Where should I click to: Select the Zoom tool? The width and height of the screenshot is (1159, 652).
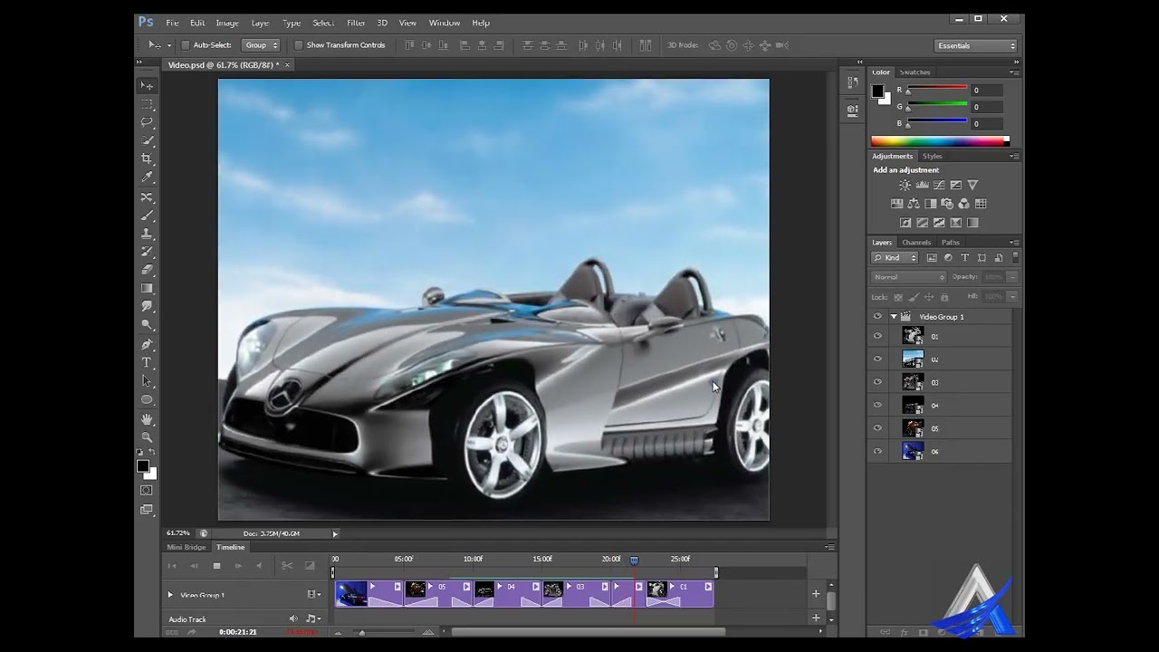147,437
